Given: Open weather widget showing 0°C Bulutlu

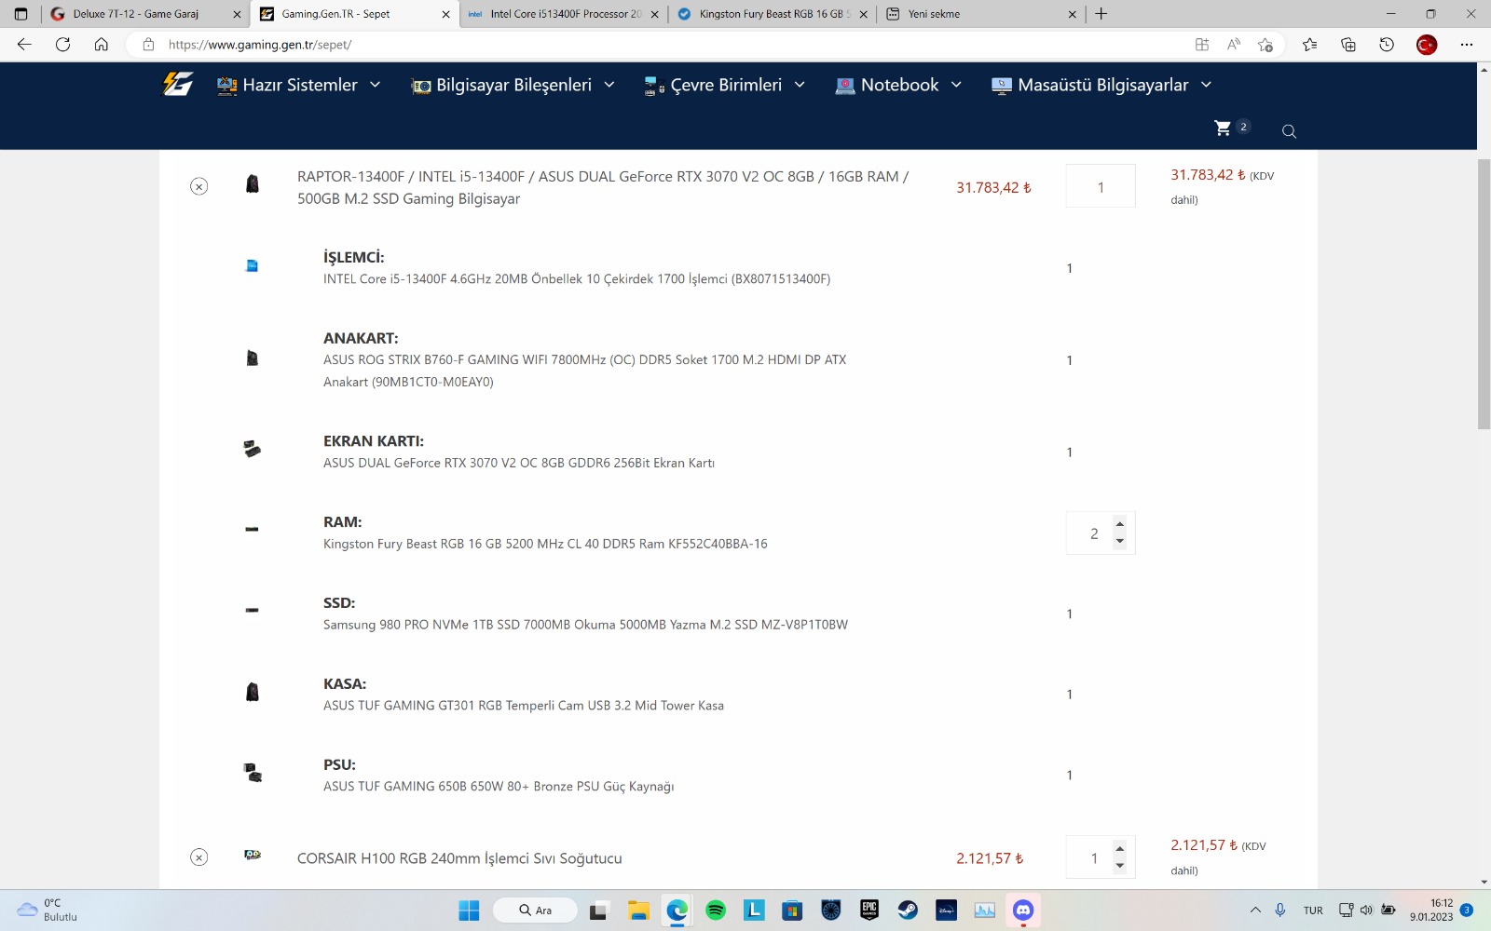Looking at the screenshot, I should 48,910.
